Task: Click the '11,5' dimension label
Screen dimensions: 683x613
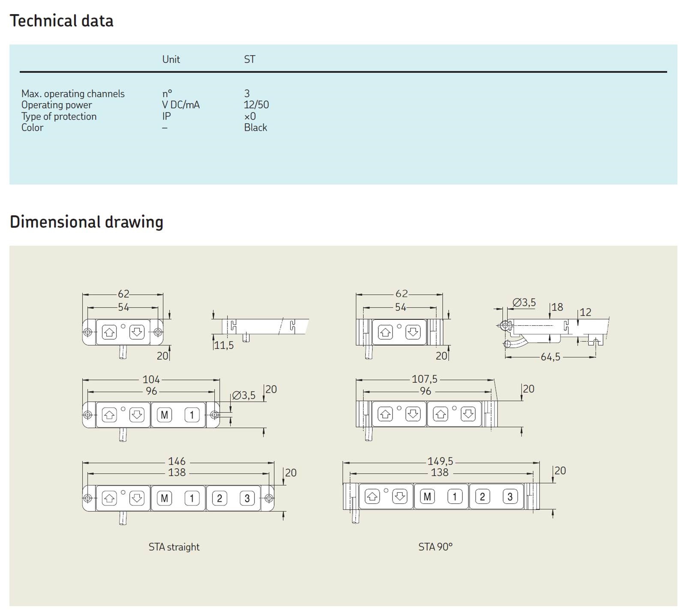Action: [224, 345]
